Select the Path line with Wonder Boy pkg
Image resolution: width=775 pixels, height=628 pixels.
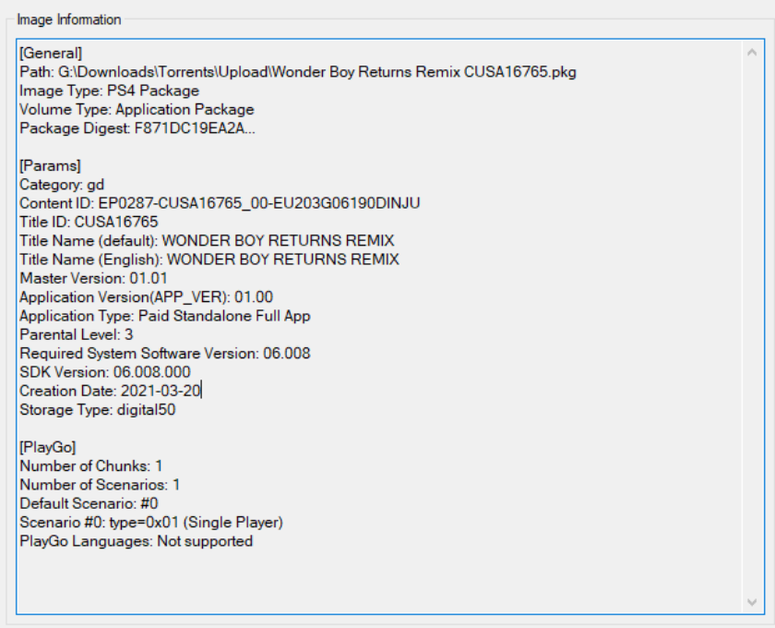click(298, 72)
